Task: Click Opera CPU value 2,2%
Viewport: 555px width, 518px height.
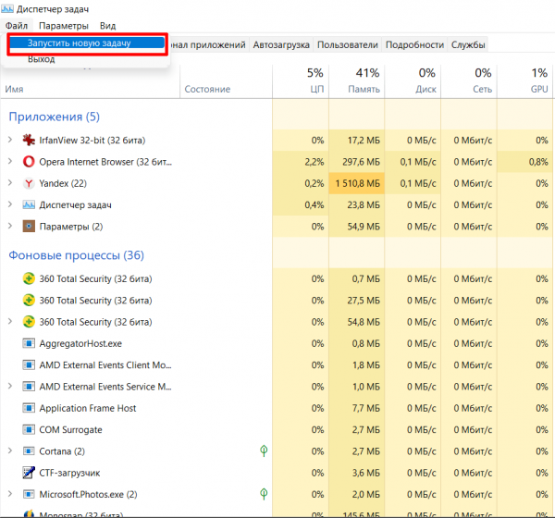Action: click(x=314, y=162)
